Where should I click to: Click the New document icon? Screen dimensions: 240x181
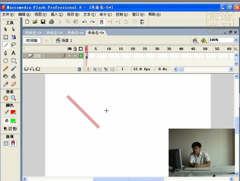click(27, 22)
